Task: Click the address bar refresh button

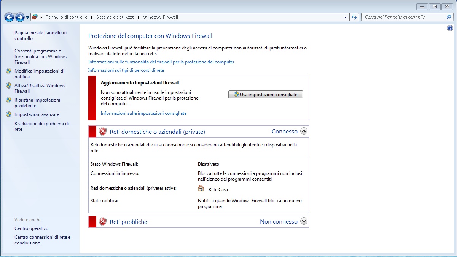Action: coord(355,17)
